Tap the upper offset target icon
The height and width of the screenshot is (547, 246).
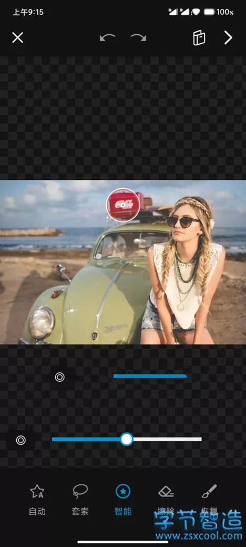(59, 377)
